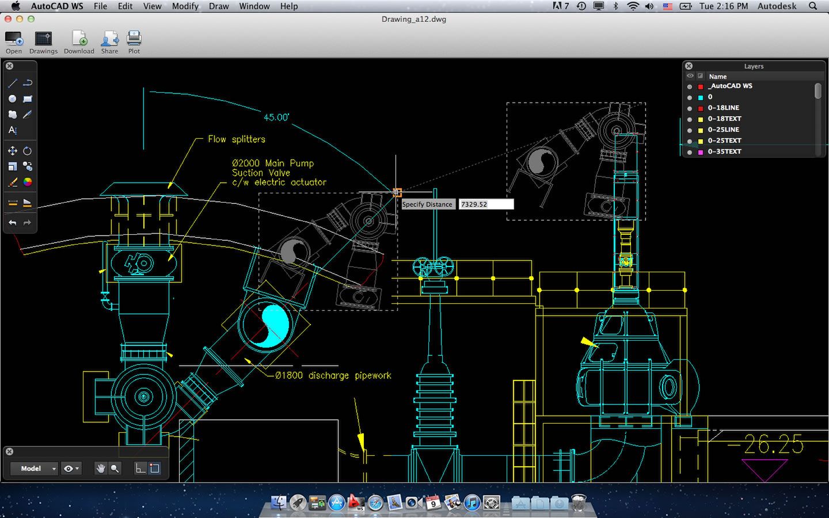Click the yellow swatch of 0-18TEXT layer
The width and height of the screenshot is (829, 518).
pos(701,119)
